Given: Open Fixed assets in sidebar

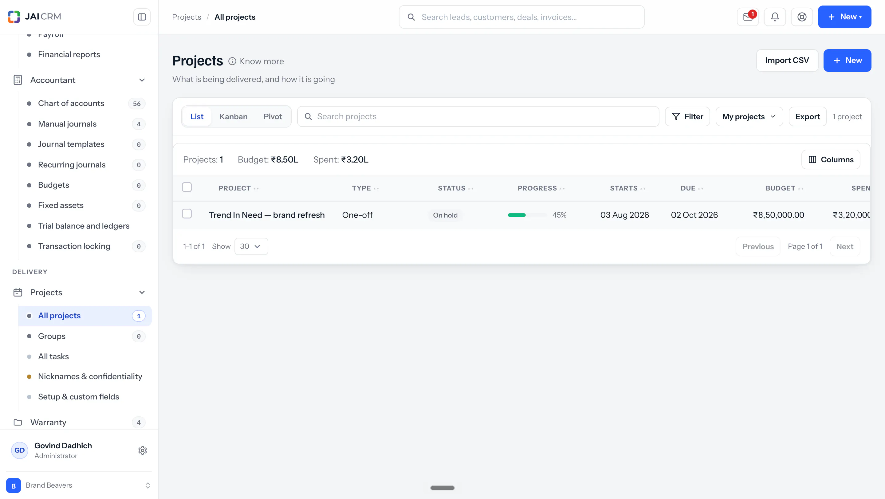Looking at the screenshot, I should (85, 205).
